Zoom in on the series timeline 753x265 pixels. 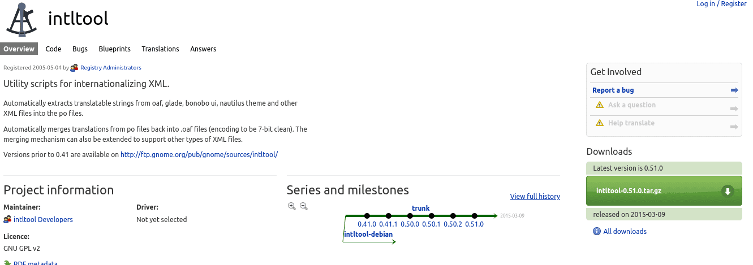[292, 207]
